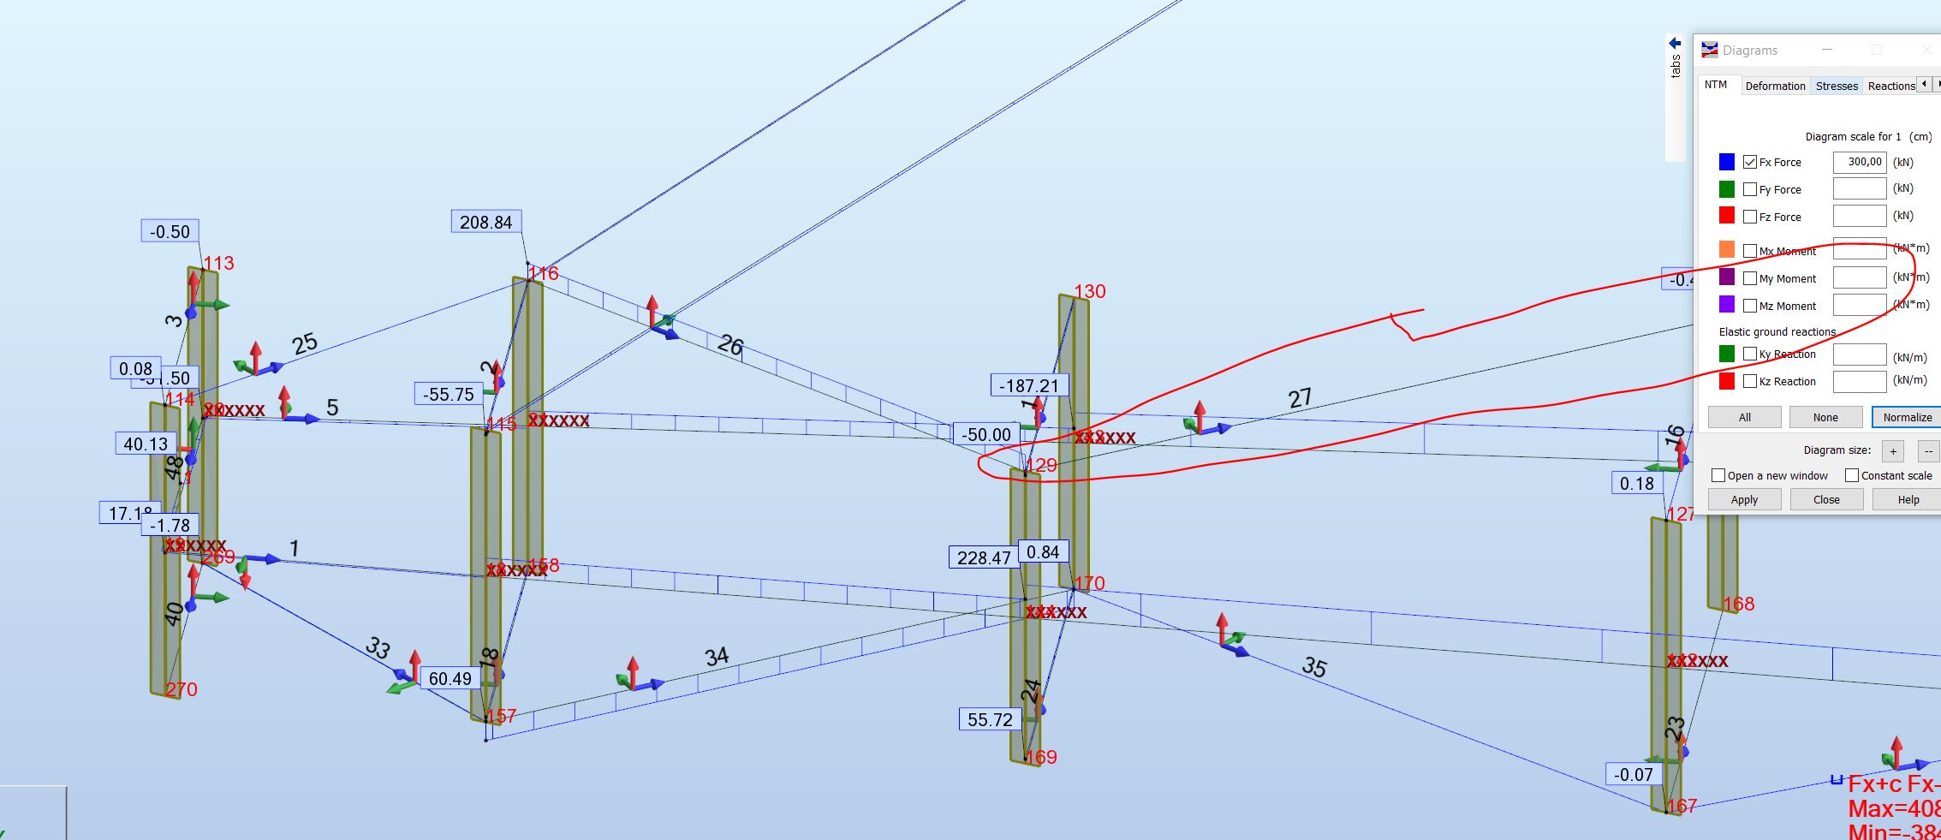The width and height of the screenshot is (1941, 840).
Task: Uncheck the Fx Force checkbox
Action: (1749, 161)
